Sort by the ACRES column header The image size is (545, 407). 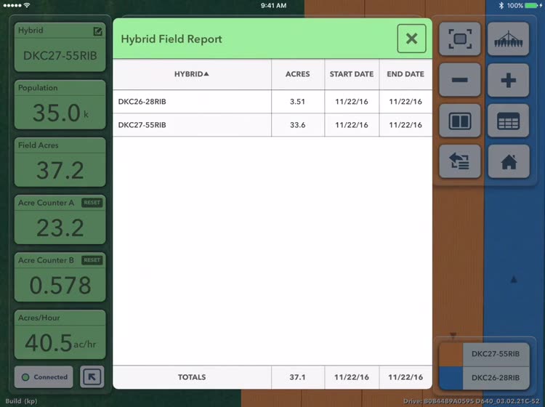click(297, 74)
